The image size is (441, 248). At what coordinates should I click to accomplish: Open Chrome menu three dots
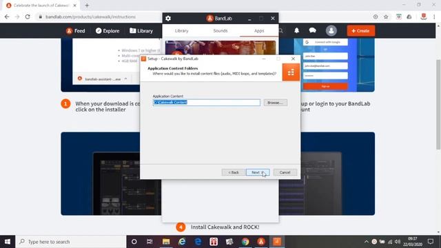point(434,17)
